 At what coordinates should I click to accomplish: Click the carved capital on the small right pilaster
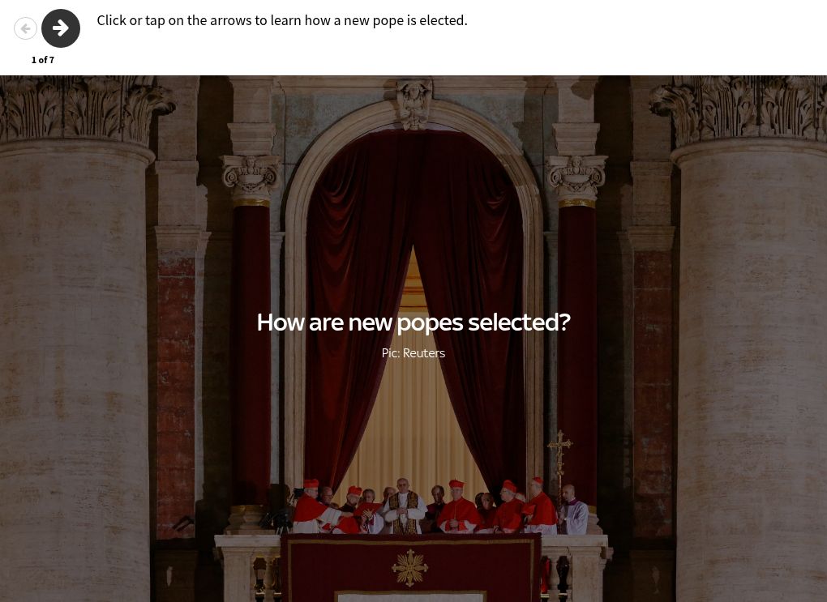(576, 173)
